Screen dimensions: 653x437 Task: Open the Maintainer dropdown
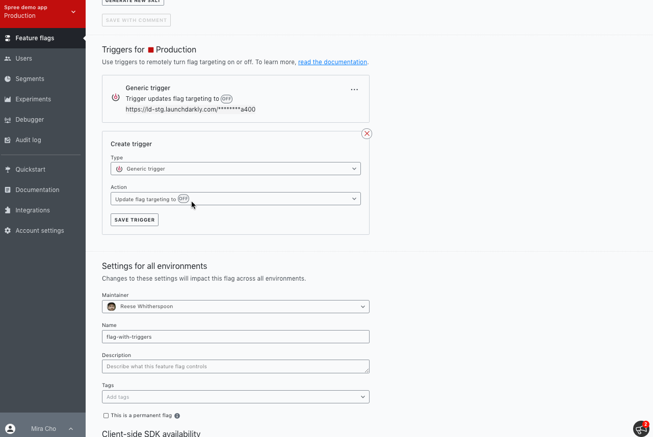236,307
